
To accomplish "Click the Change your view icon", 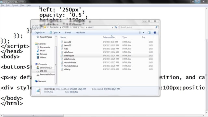I will pyautogui.click(x=140, y=32).
